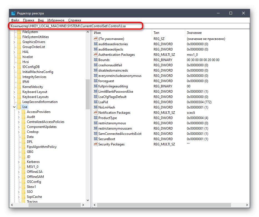
Task: Click tree pane vertical scrollbar down arrow
Action: pos(88,200)
